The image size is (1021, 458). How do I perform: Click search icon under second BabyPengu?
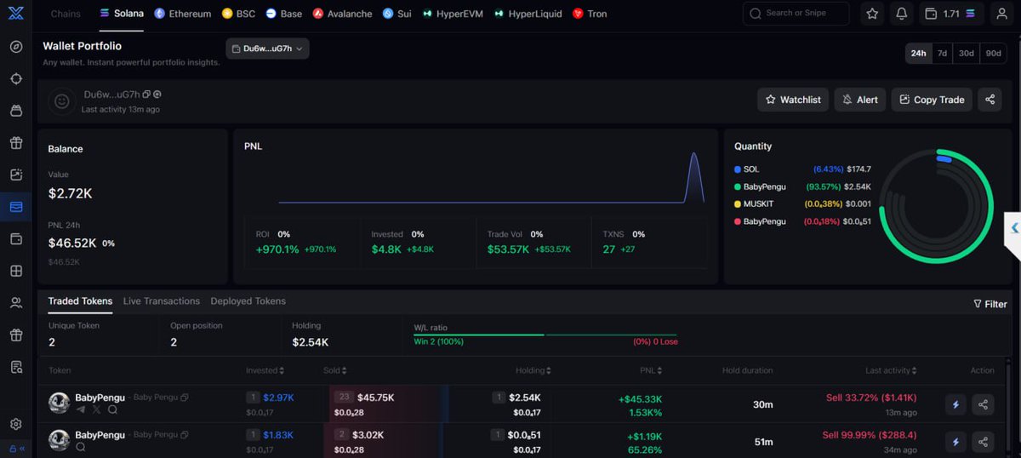(x=81, y=447)
